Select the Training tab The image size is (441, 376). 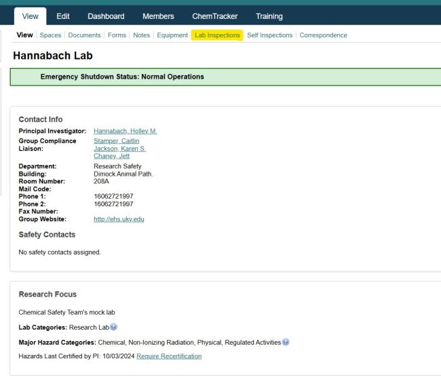pos(269,16)
